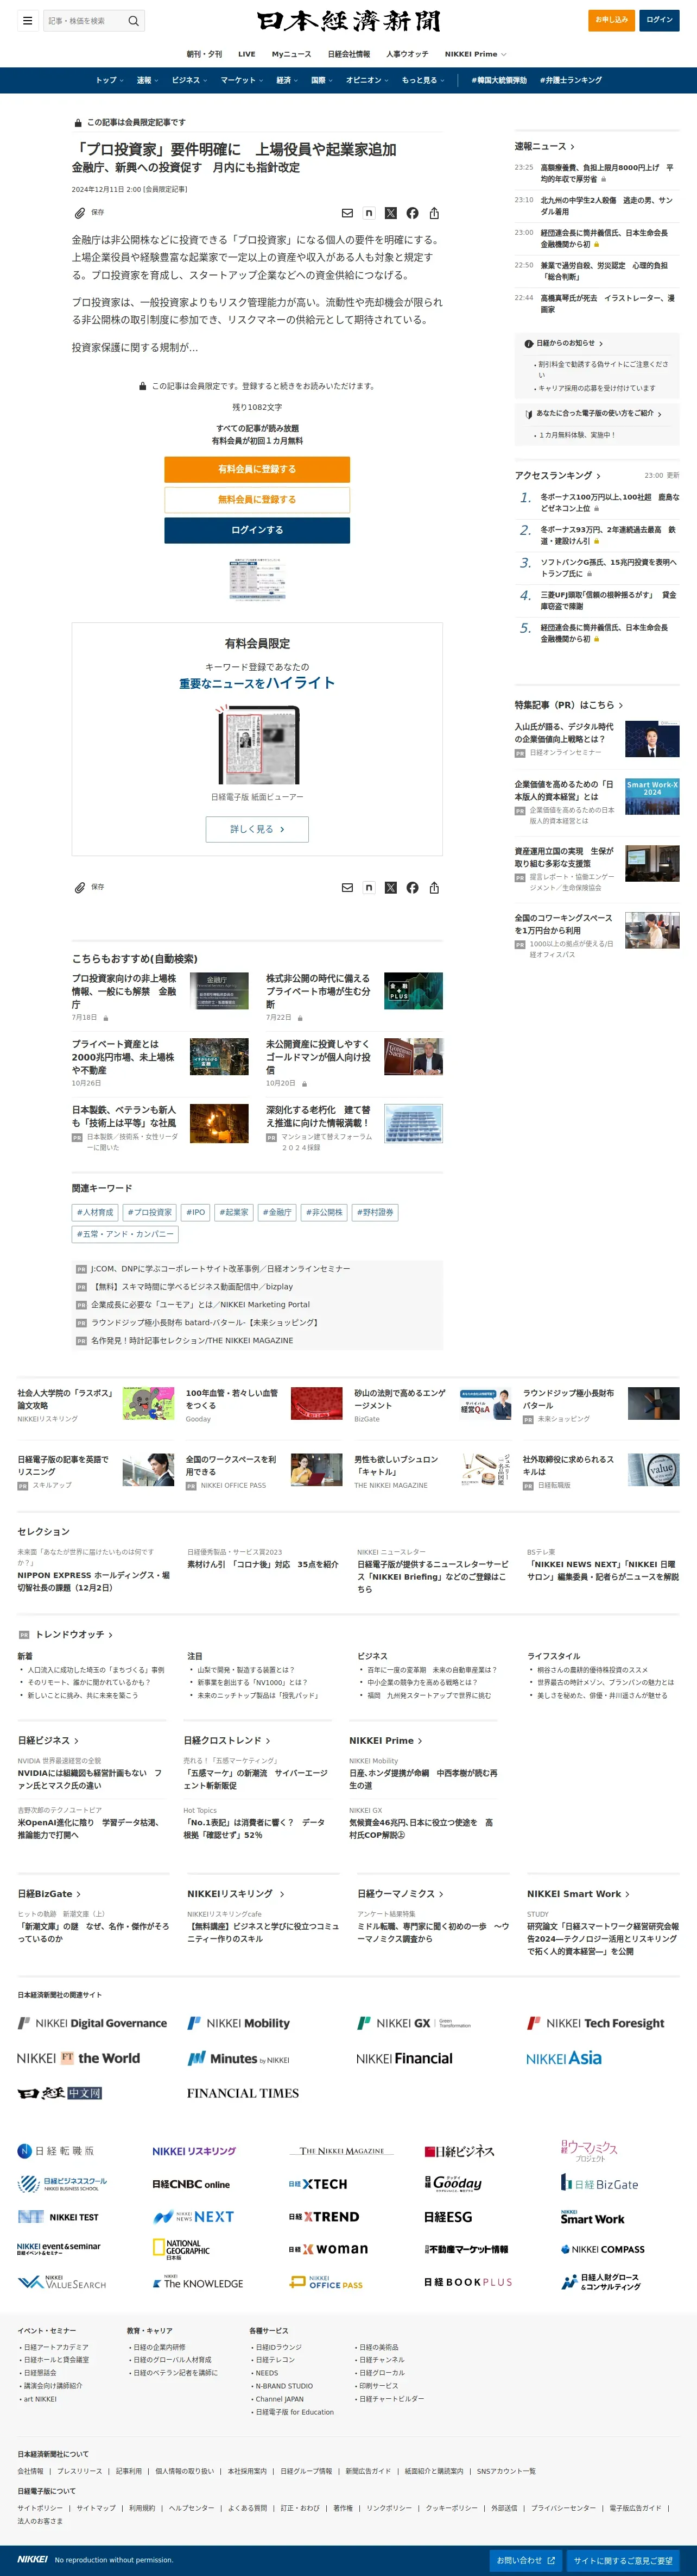Screen dimensions: 697x2576
Task: Click the note icon in the bottom share row
Action: (369, 887)
